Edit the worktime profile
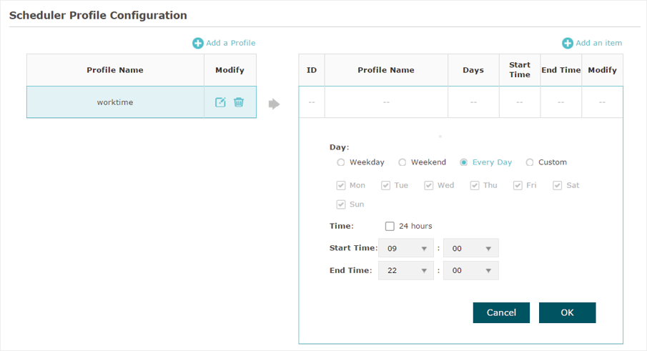Image resolution: width=647 pixels, height=351 pixels. (x=220, y=102)
